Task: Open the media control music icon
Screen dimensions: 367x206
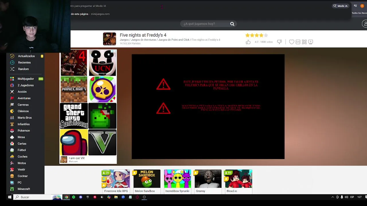Action: (355, 6)
